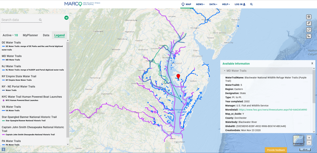Open the Basemaps selector
Screen dimensions: 317x153
298,140
